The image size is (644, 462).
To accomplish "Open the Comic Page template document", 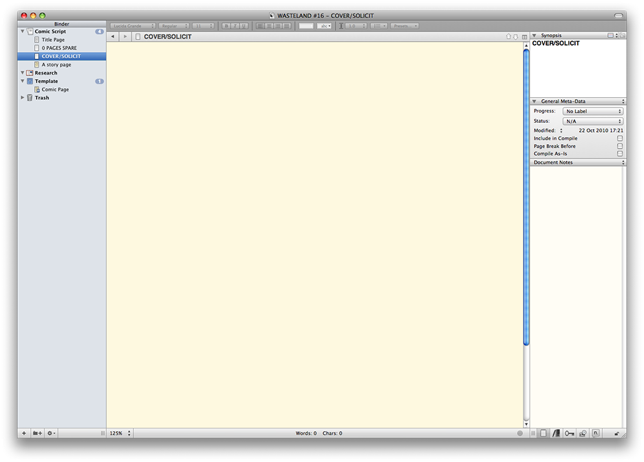I will pos(55,89).
